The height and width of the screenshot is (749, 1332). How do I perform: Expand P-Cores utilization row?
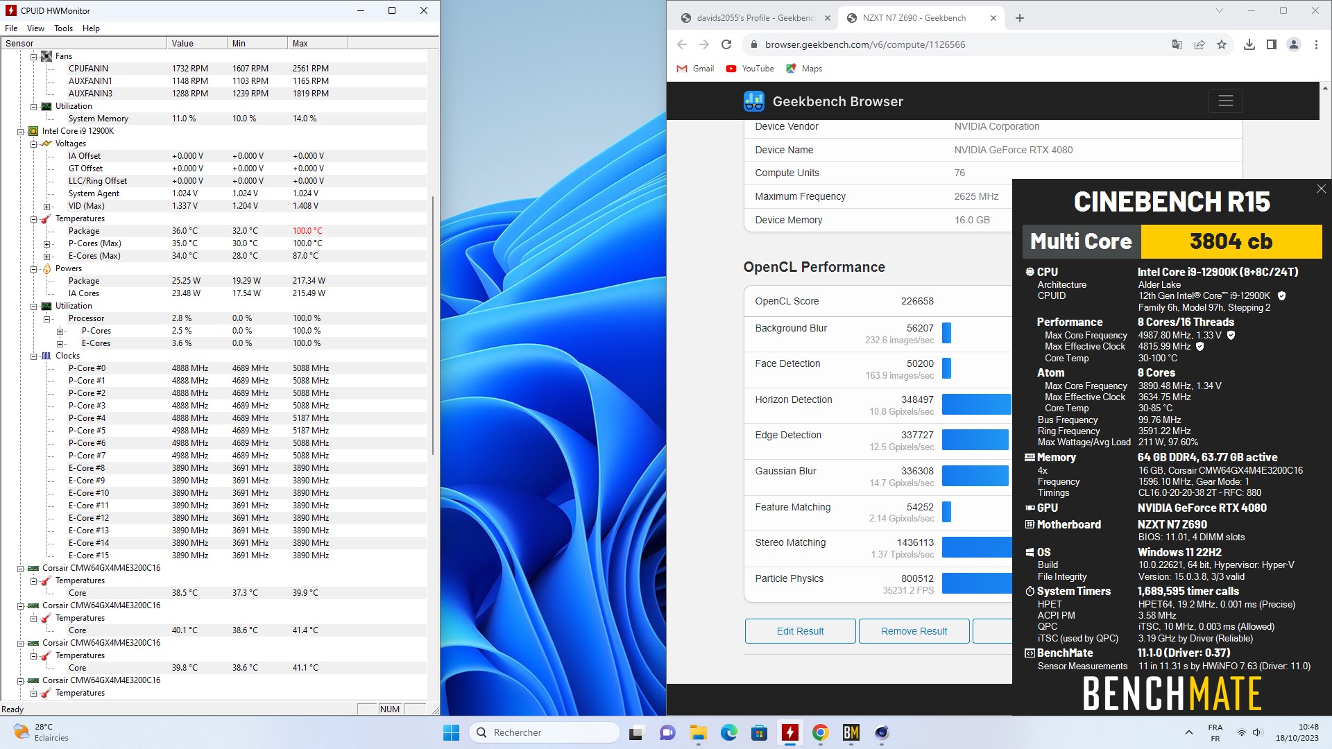point(60,331)
